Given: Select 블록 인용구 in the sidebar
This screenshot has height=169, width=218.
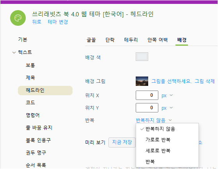Looking at the screenshot, I should tap(38, 140).
